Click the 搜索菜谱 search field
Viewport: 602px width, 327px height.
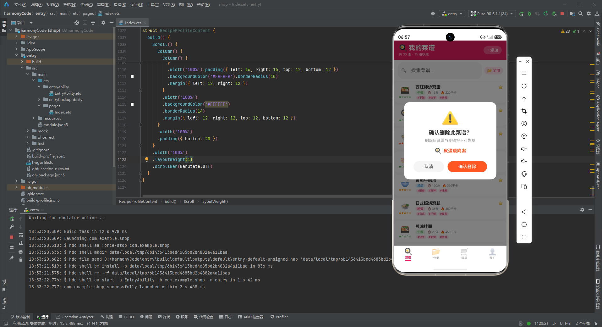click(x=440, y=70)
